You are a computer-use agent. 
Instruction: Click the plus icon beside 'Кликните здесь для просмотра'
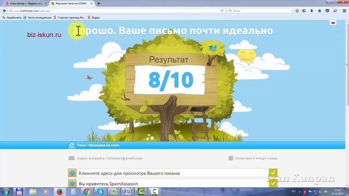(72, 173)
